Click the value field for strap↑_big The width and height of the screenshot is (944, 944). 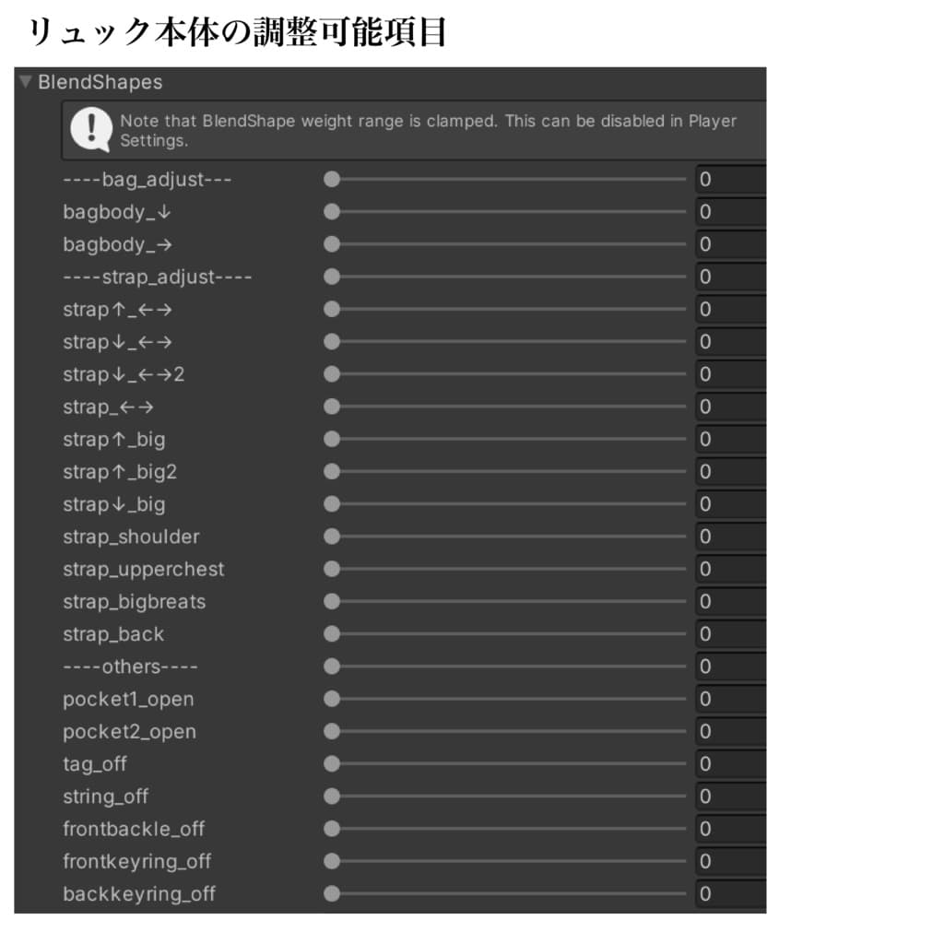728,439
